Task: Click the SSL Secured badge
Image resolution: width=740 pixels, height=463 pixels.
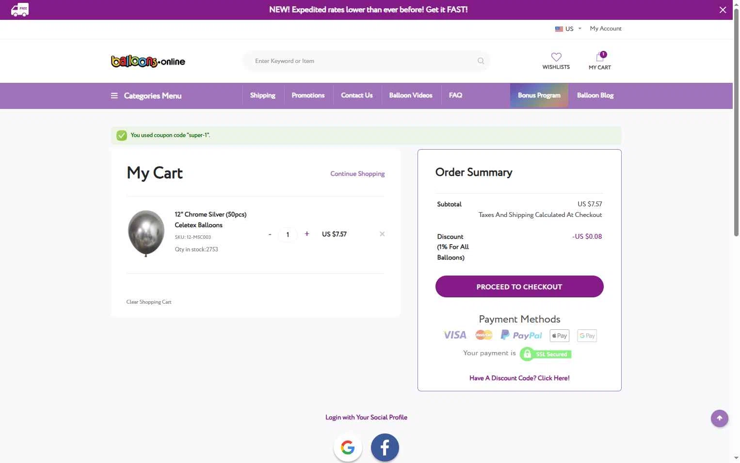Action: [546, 354]
